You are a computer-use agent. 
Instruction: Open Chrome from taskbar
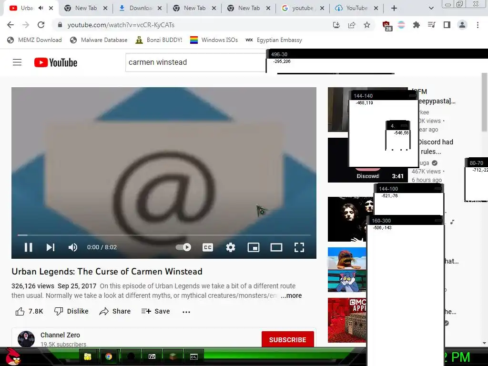(x=109, y=356)
